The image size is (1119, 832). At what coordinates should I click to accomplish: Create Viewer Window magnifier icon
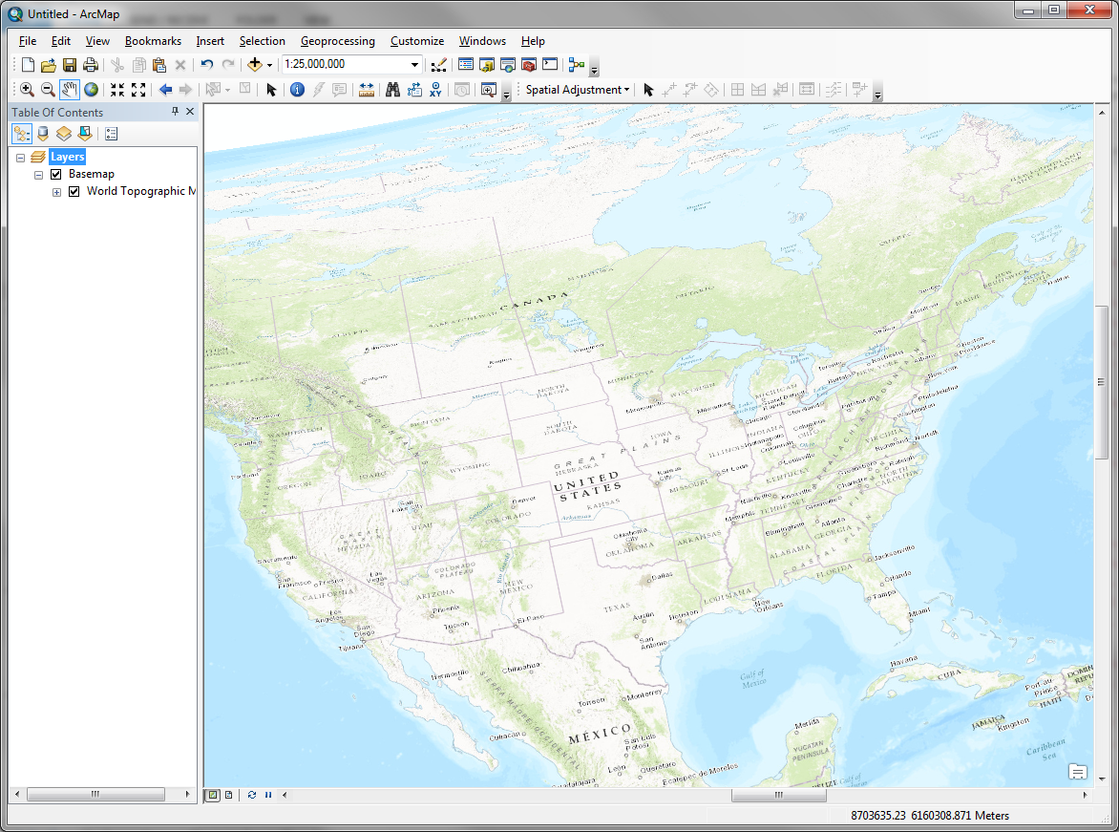pyautogui.click(x=488, y=90)
